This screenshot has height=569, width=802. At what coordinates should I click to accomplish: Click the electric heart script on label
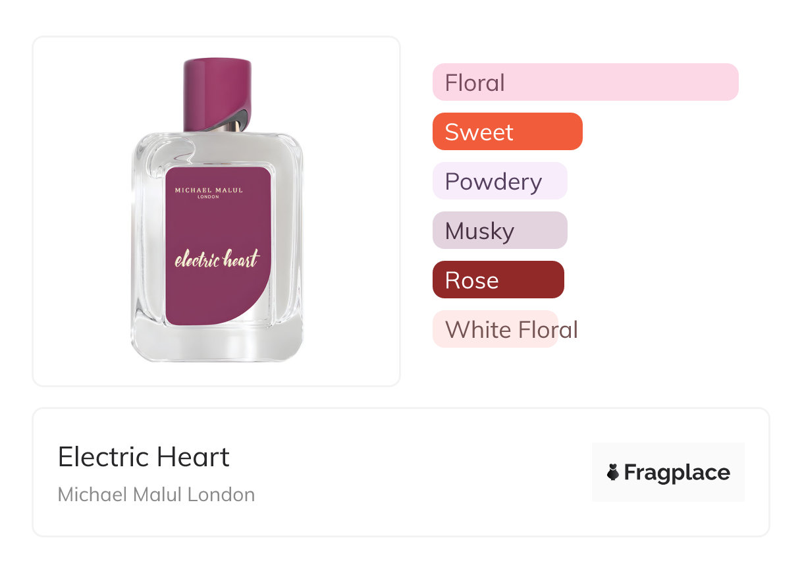(x=217, y=259)
